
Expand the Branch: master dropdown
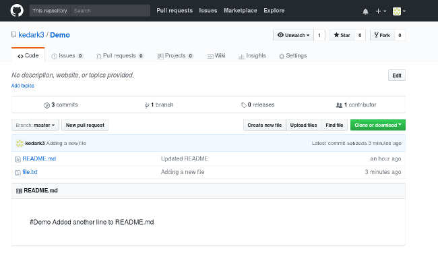tap(35, 125)
